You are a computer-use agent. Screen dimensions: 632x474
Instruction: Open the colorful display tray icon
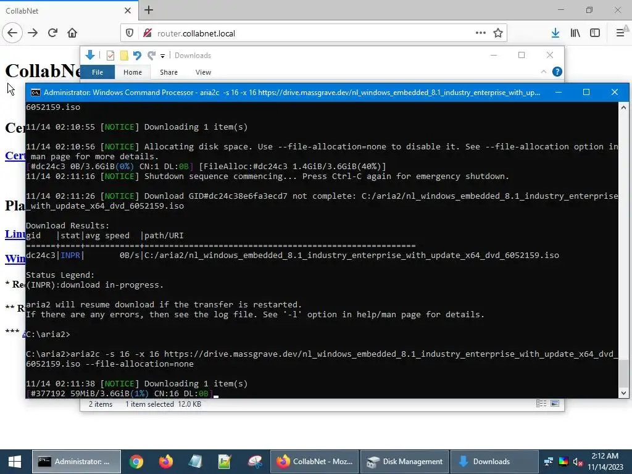point(563,462)
